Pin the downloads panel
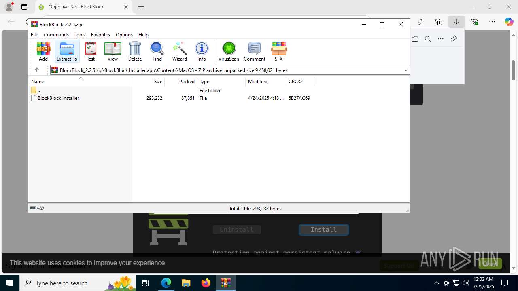The height and width of the screenshot is (291, 518). (454, 39)
